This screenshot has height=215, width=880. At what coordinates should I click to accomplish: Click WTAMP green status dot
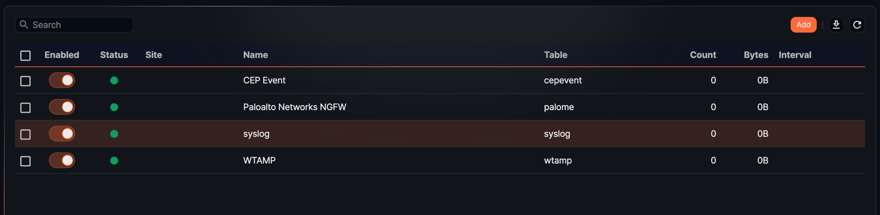coord(114,160)
